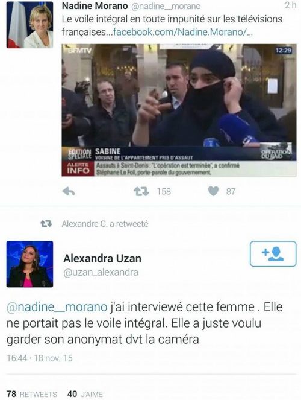Image resolution: width=301 pixels, height=400 pixels.
Task: Open Alexandra Uzan's profile picture
Action: [29, 264]
